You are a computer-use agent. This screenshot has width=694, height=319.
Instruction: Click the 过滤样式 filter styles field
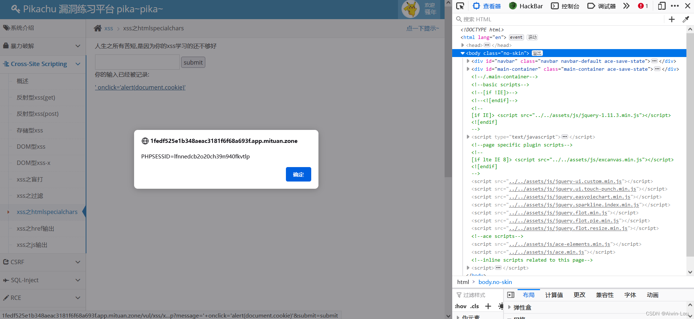(x=479, y=295)
